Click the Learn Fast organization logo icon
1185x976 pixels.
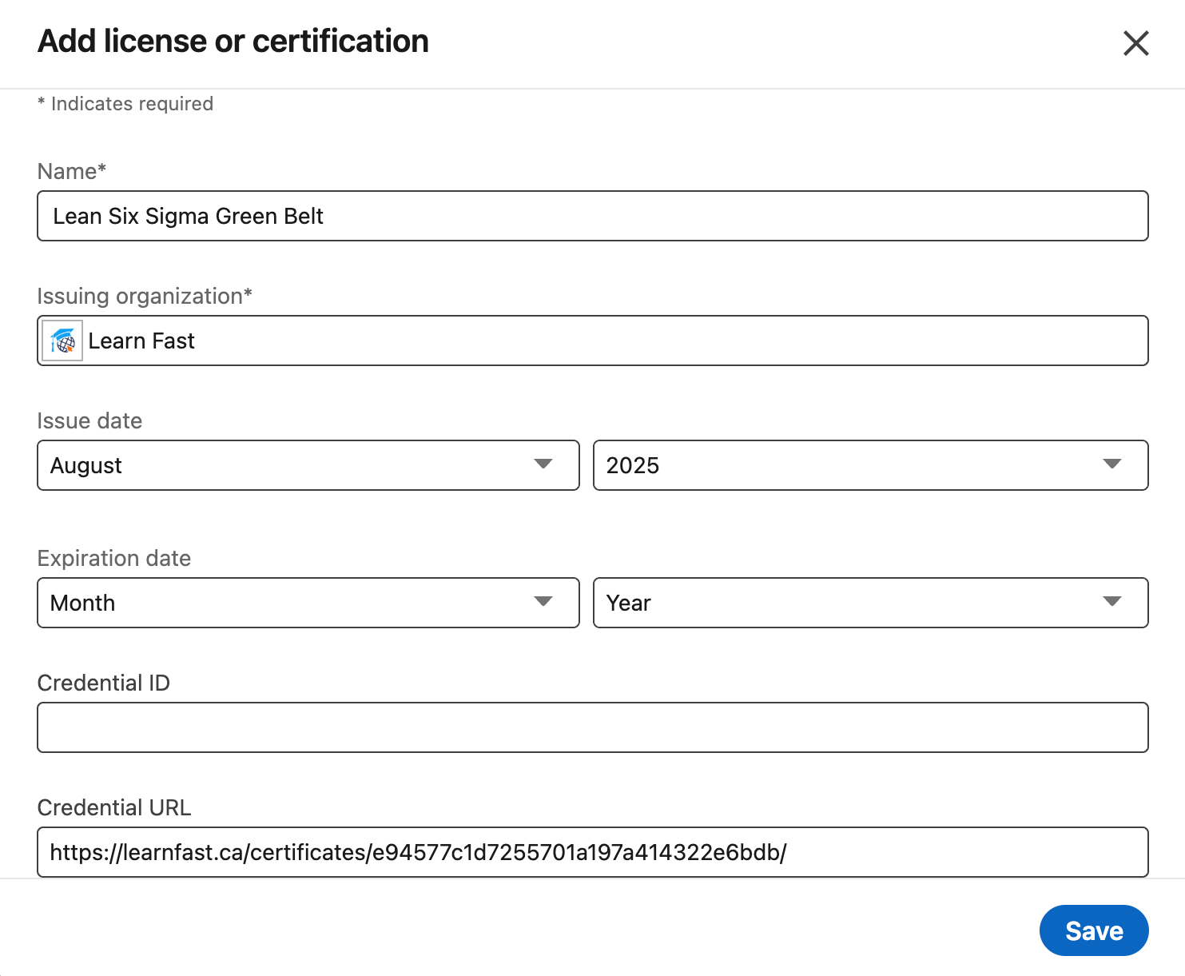click(62, 341)
